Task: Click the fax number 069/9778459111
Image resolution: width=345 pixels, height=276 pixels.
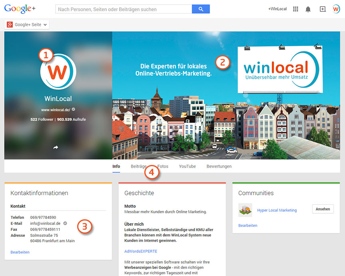Action: click(45, 229)
